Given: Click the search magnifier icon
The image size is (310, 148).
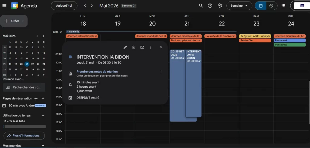Looking at the screenshot, I should pos(201,6).
